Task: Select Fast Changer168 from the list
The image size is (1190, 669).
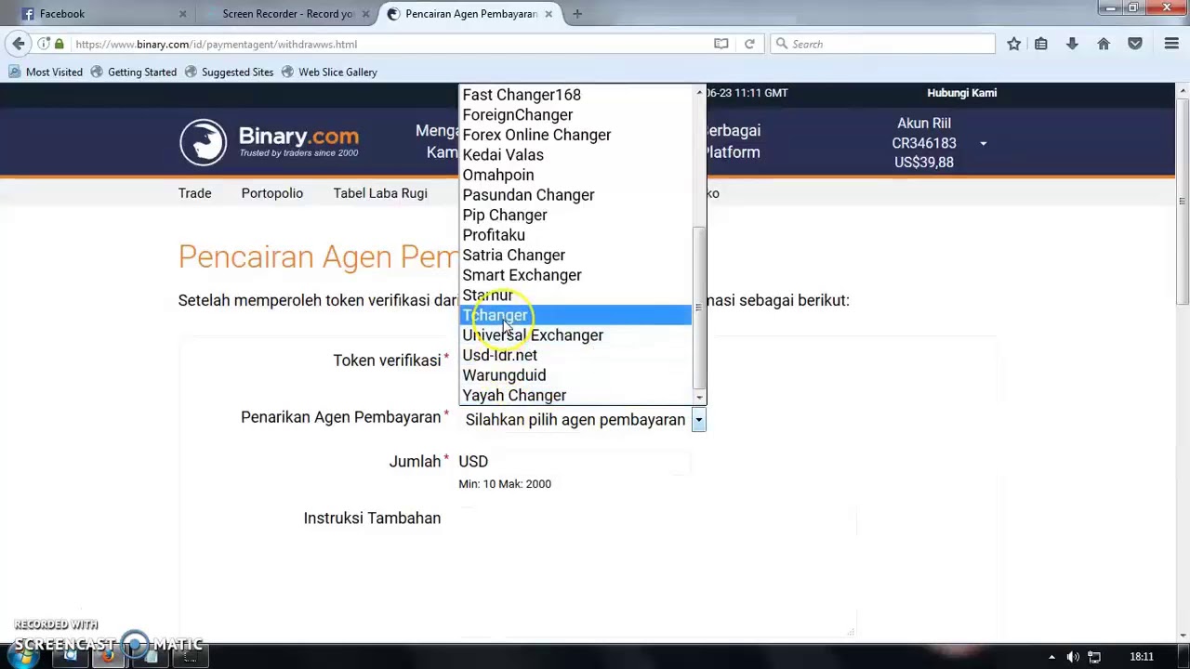Action: [576, 95]
